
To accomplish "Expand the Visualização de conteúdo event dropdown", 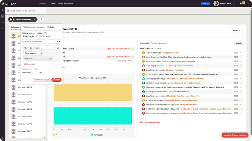I will [42, 41].
